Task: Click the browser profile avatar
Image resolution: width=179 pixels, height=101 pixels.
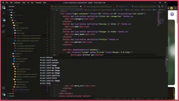Action: (172, 14)
